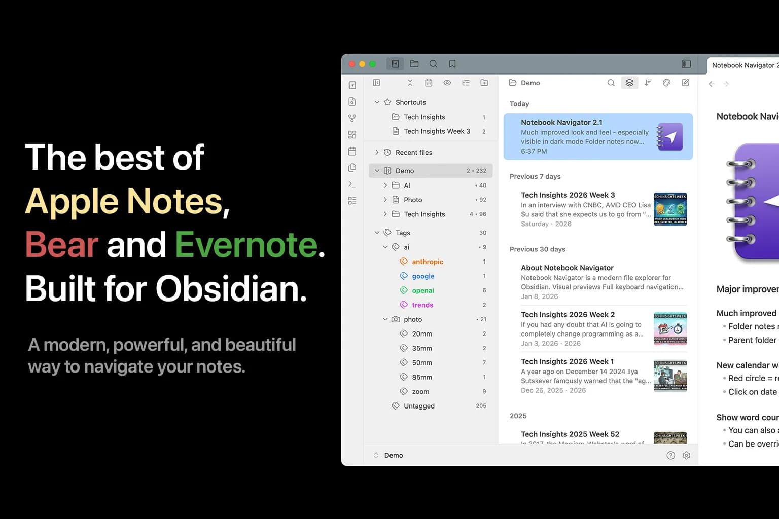779x519 pixels.
Task: Select the 20mm tag
Action: click(431, 334)
